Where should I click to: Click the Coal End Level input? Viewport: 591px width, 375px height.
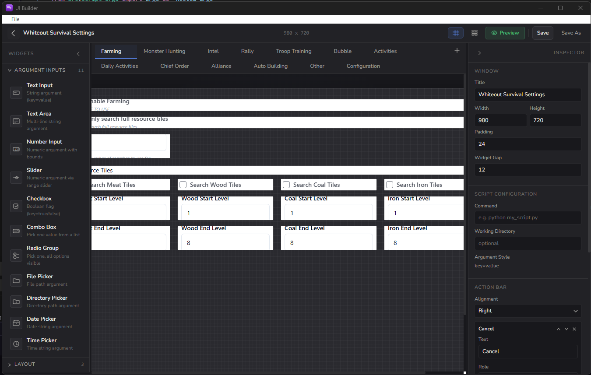tap(329, 242)
